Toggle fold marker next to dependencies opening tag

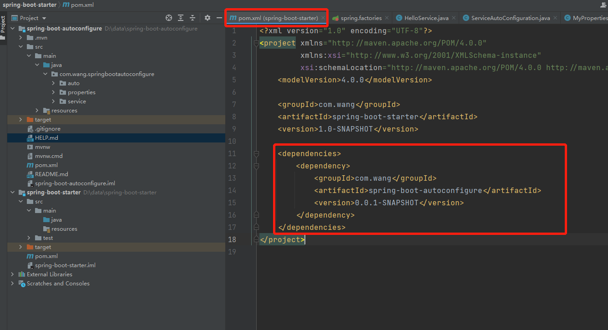pos(256,154)
